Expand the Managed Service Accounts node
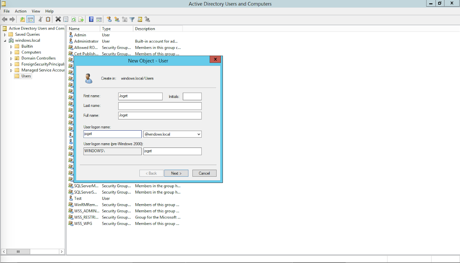The width and height of the screenshot is (460, 263). (11, 70)
